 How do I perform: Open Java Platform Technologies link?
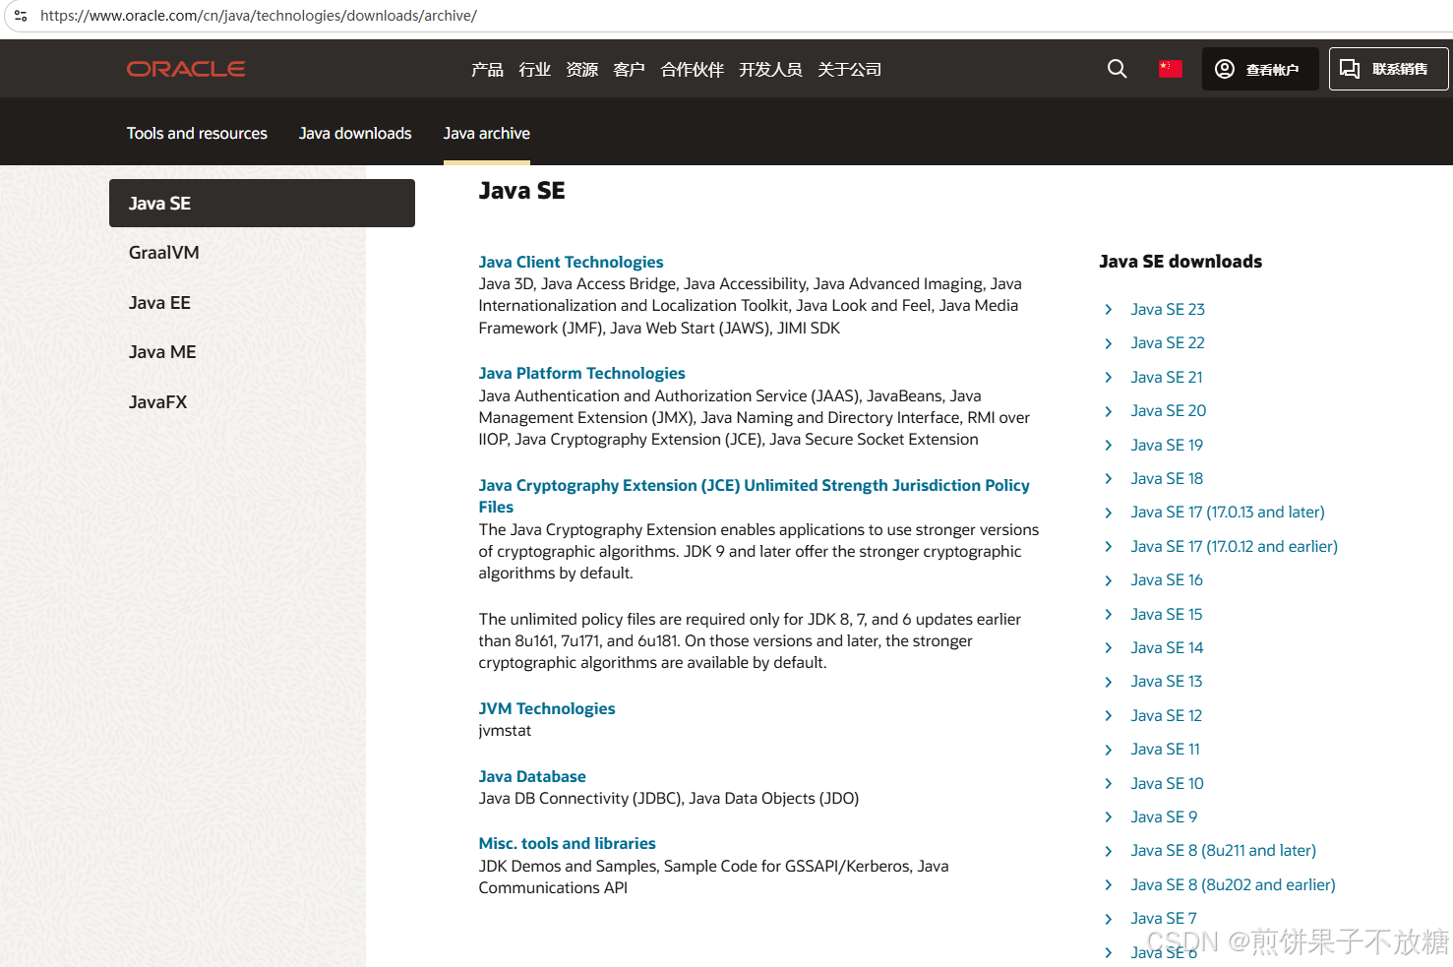click(581, 373)
